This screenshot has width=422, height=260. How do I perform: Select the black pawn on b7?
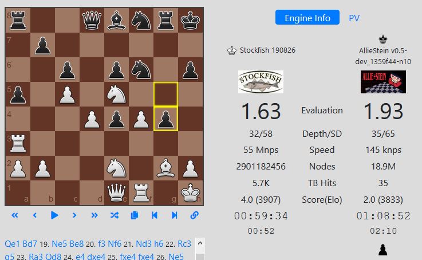tap(42, 45)
